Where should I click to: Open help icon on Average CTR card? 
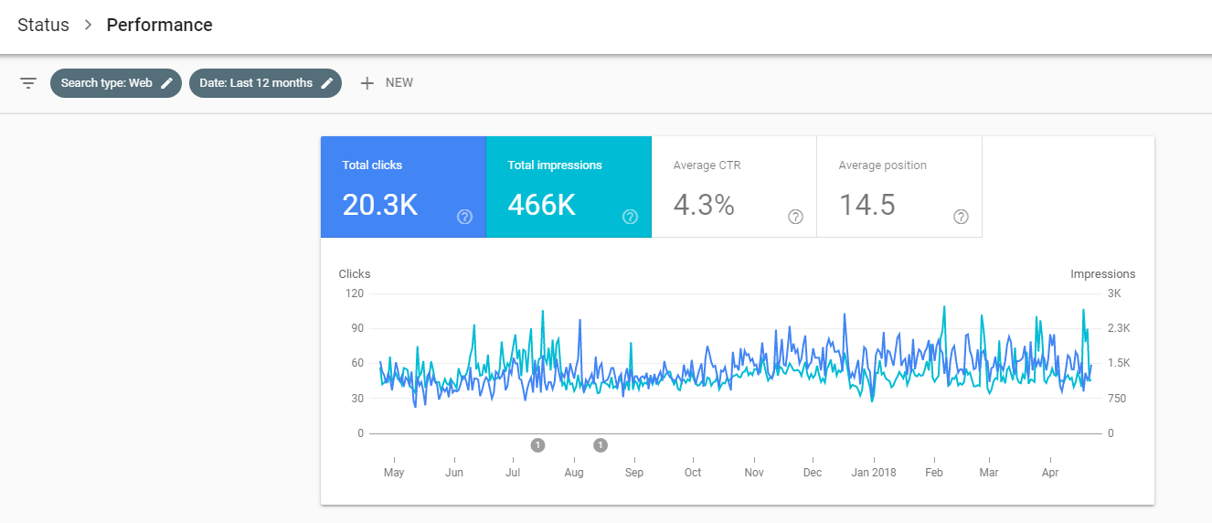[795, 217]
